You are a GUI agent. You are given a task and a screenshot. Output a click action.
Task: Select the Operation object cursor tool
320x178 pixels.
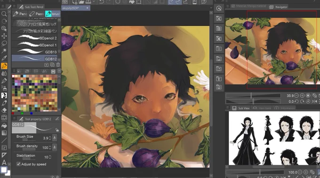pos(4,29)
